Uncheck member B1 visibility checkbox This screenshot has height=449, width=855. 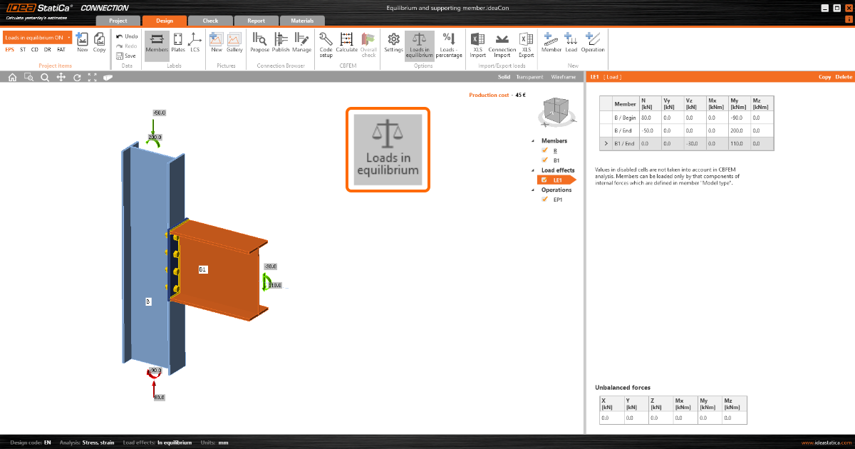tap(545, 160)
